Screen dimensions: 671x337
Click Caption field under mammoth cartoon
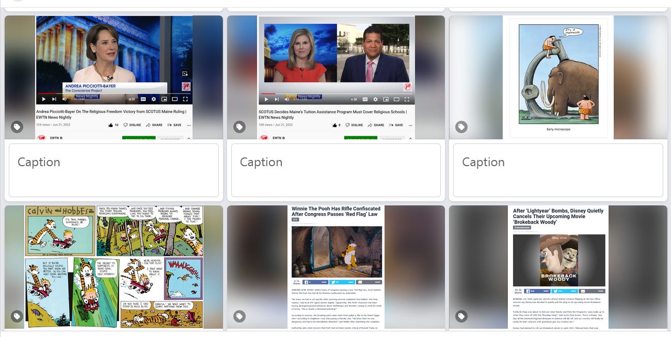point(558,170)
